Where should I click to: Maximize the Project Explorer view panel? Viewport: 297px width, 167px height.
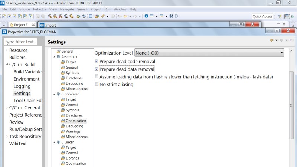284,24
